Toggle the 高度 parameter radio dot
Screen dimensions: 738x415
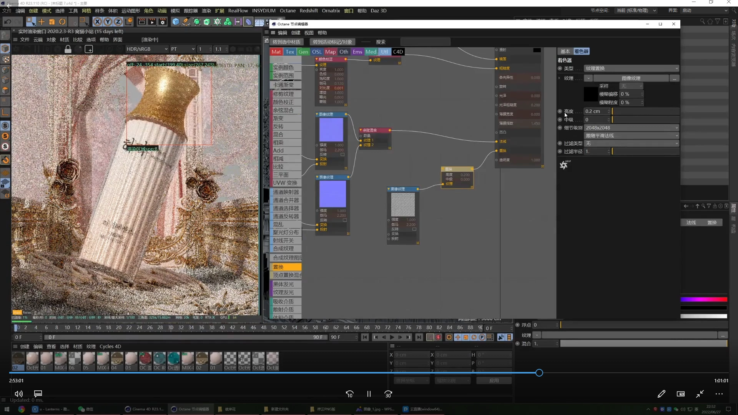coord(560,111)
